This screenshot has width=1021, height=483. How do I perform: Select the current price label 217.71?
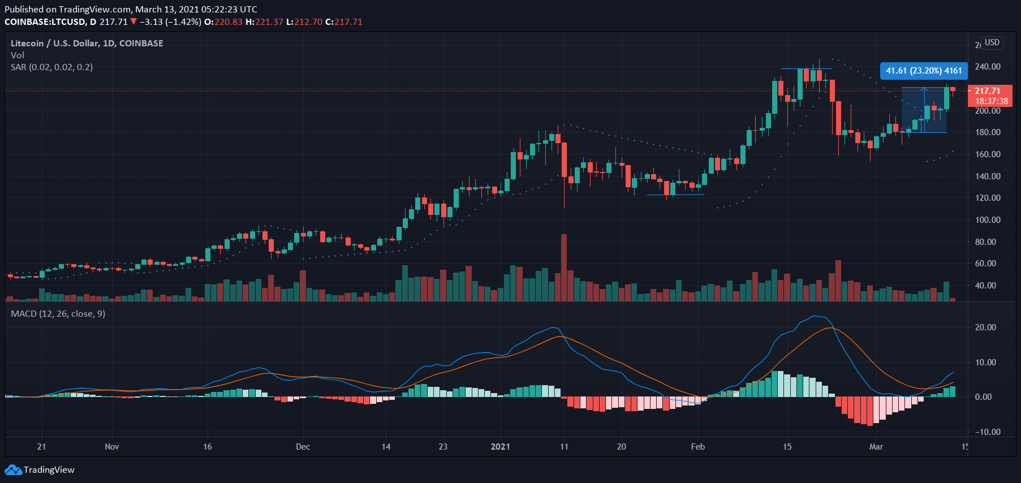coord(988,90)
